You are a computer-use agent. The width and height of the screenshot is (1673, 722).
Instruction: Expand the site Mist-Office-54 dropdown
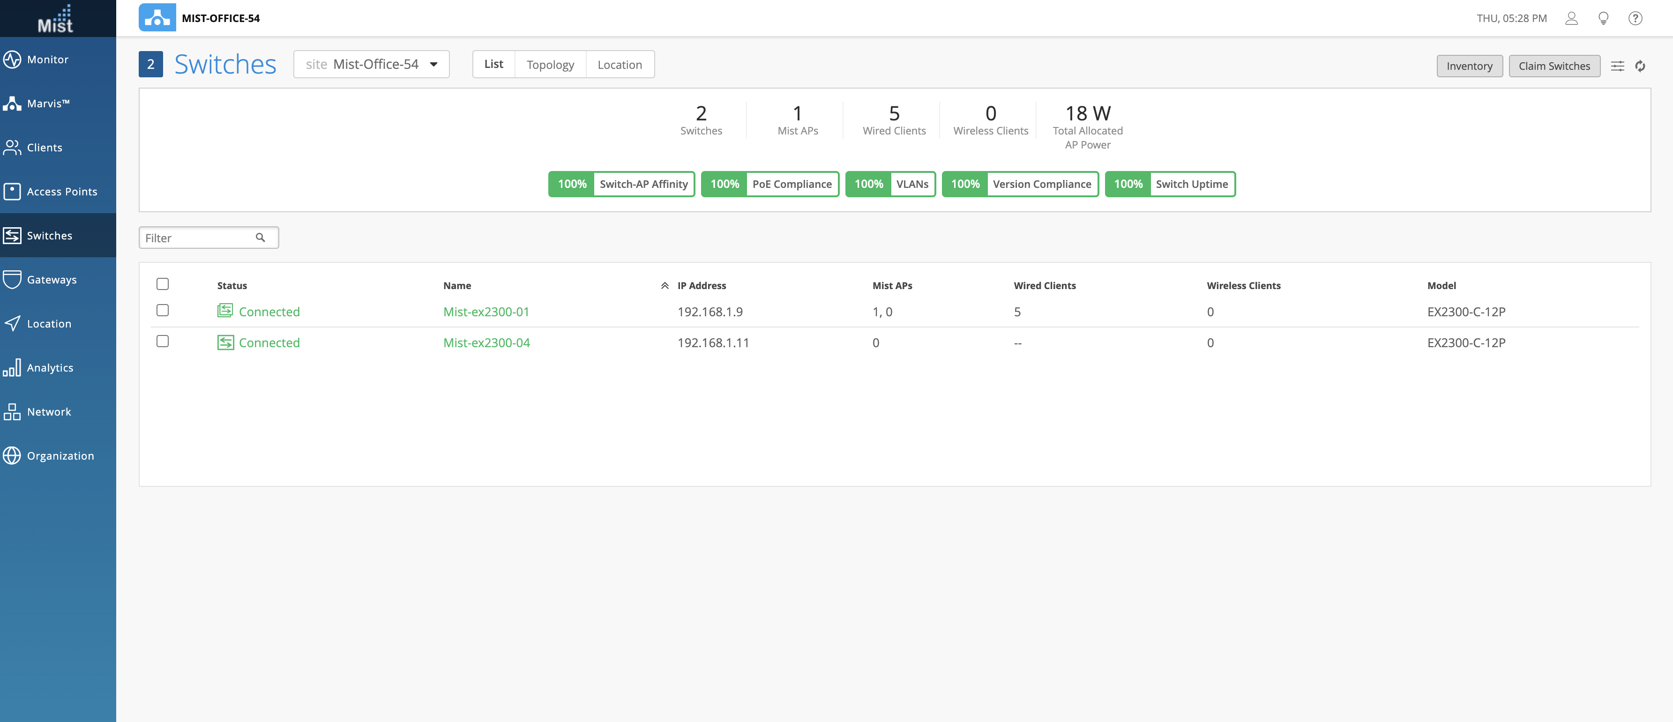point(372,64)
